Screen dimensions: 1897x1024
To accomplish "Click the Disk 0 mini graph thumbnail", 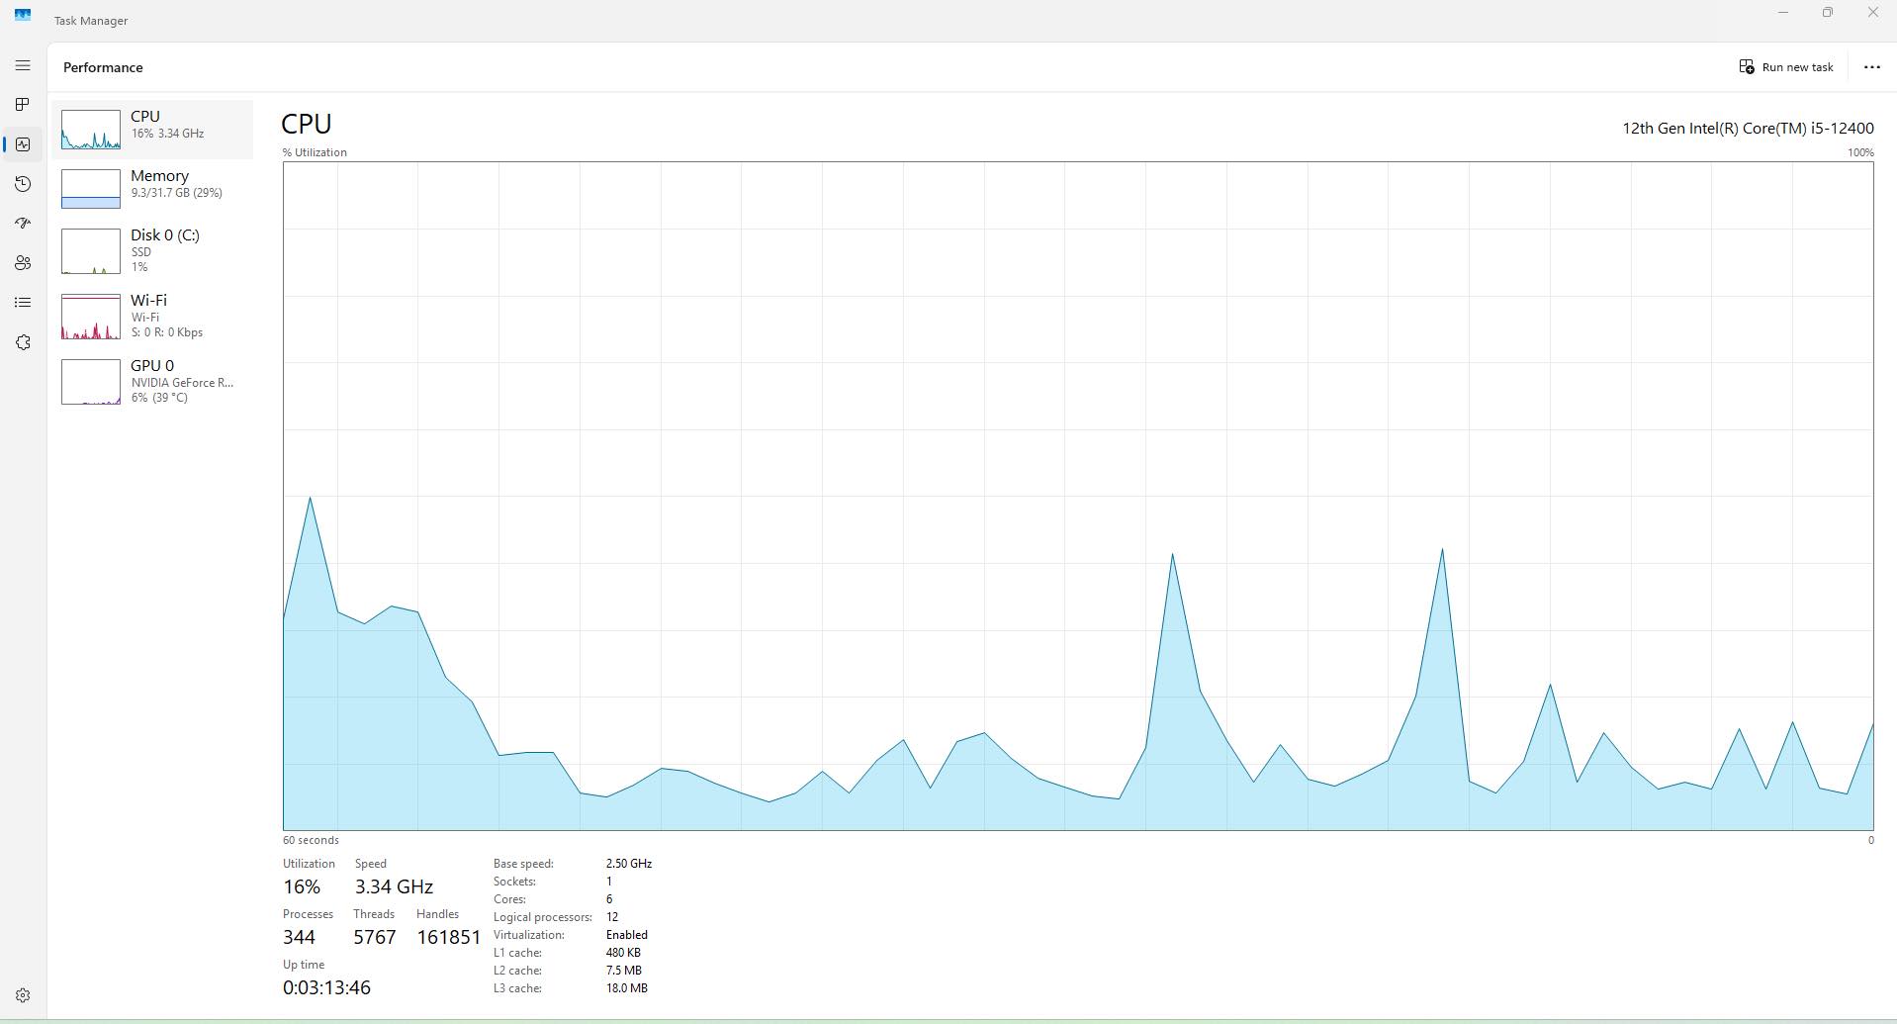I will coord(91,251).
